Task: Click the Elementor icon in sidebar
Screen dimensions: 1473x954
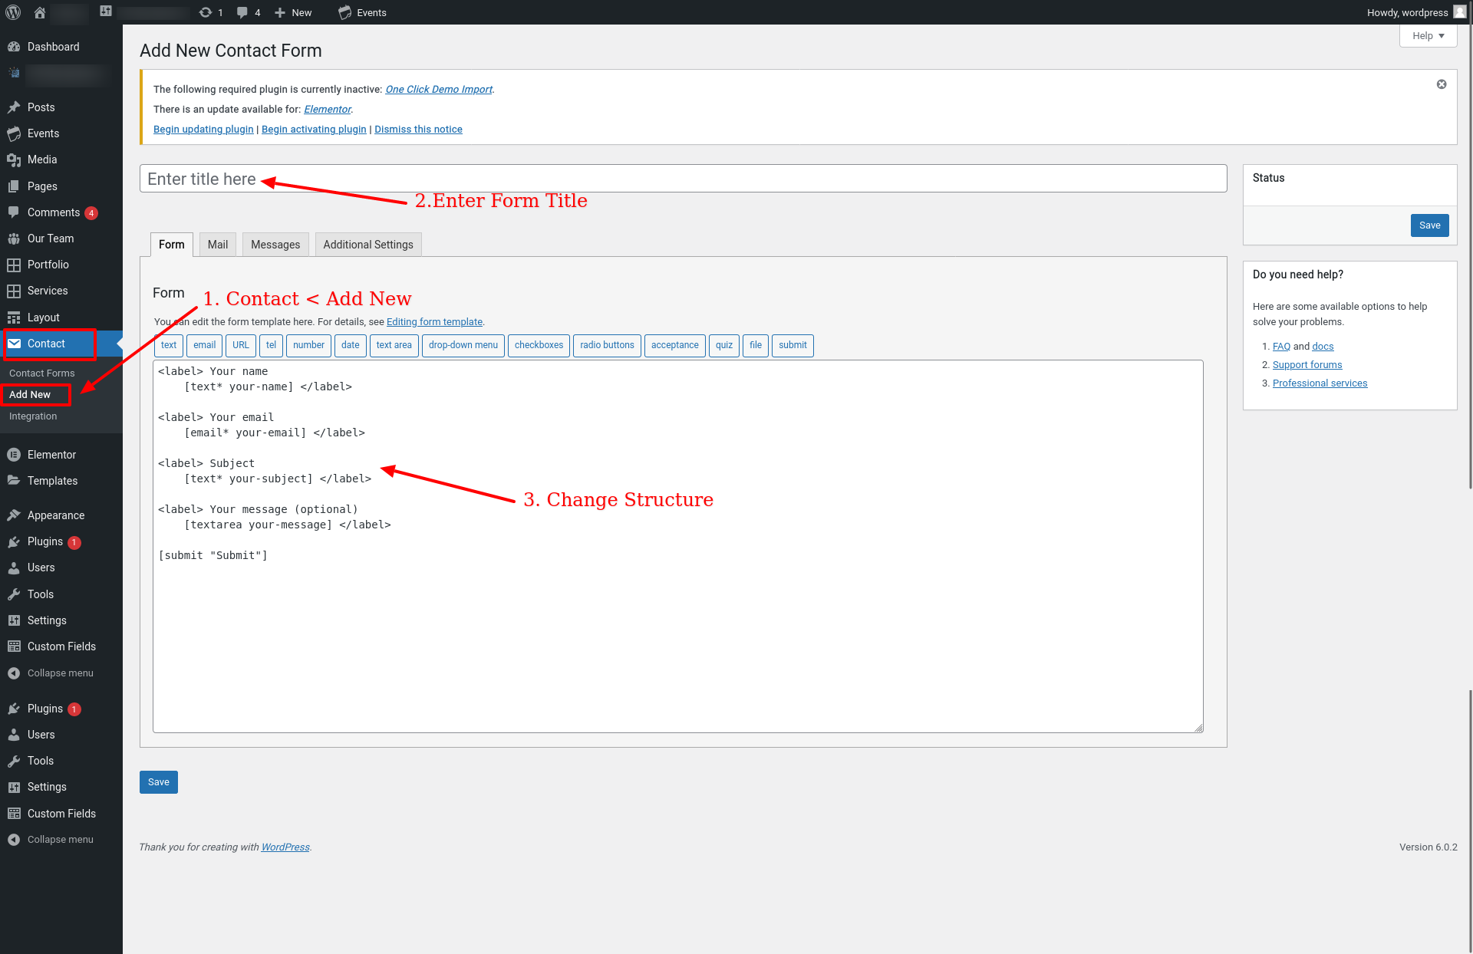Action: [x=14, y=455]
